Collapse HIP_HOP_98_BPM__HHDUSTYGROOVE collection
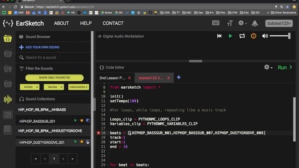 50,131
